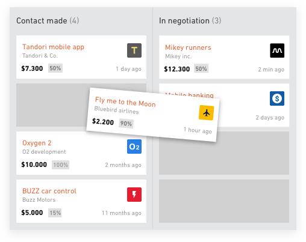
Task: Click the Contact made column header
Action: (48, 20)
